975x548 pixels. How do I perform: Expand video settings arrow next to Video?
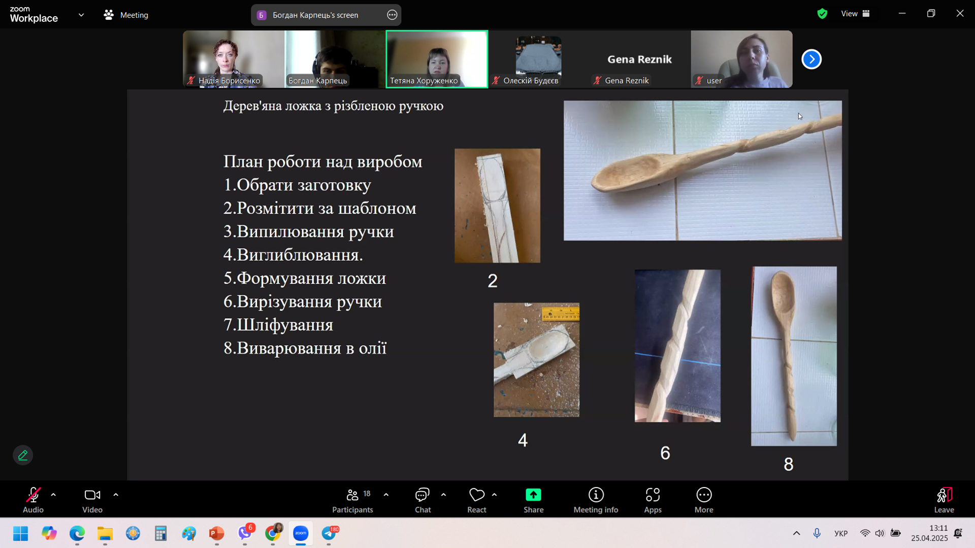click(116, 495)
